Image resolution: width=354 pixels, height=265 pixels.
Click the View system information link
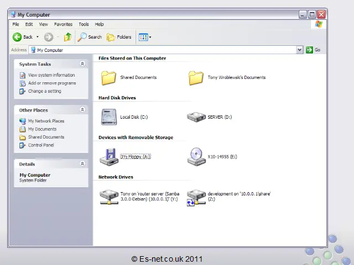51,75
